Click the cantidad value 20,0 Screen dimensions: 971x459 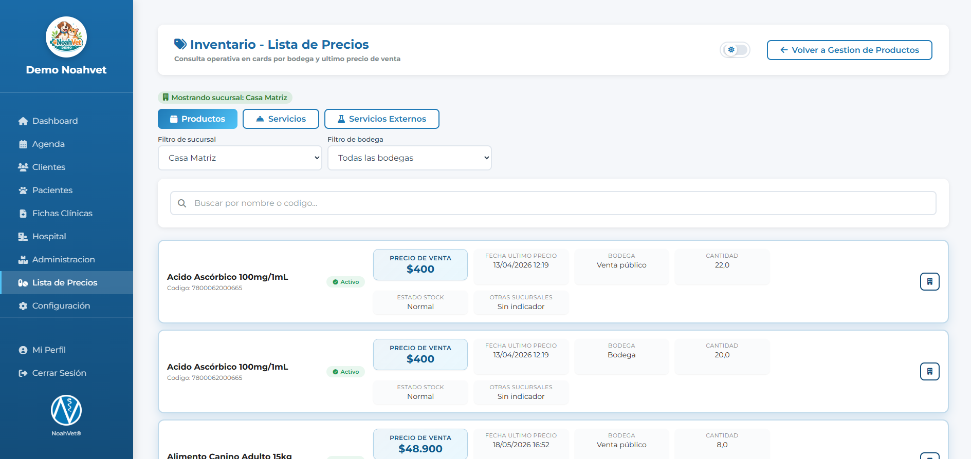click(722, 355)
